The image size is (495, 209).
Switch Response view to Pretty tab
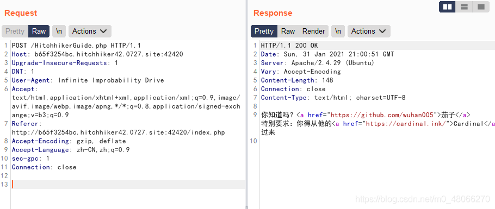[264, 31]
